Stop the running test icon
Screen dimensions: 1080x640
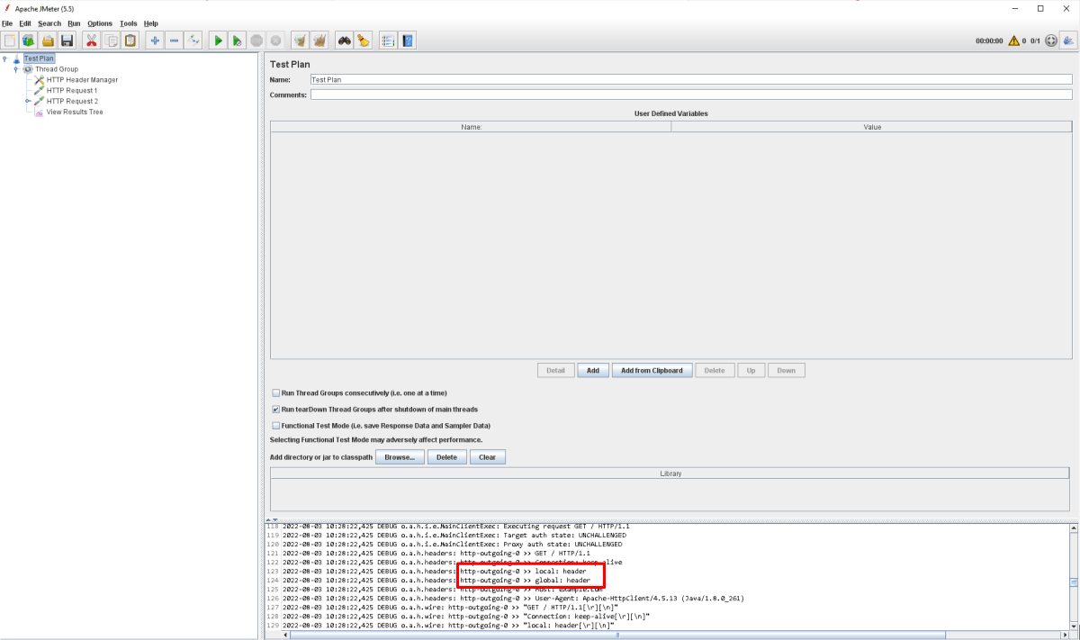tap(256, 41)
